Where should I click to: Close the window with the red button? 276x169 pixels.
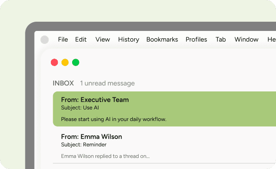[x=55, y=62]
